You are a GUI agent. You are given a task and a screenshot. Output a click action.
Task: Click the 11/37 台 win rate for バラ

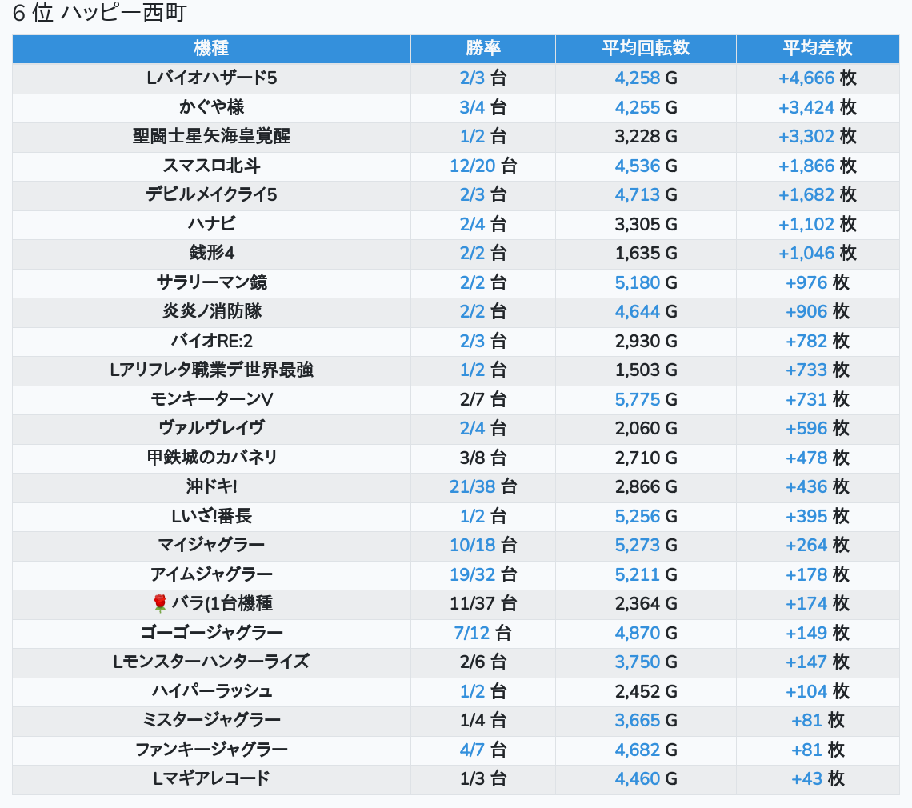pos(482,604)
